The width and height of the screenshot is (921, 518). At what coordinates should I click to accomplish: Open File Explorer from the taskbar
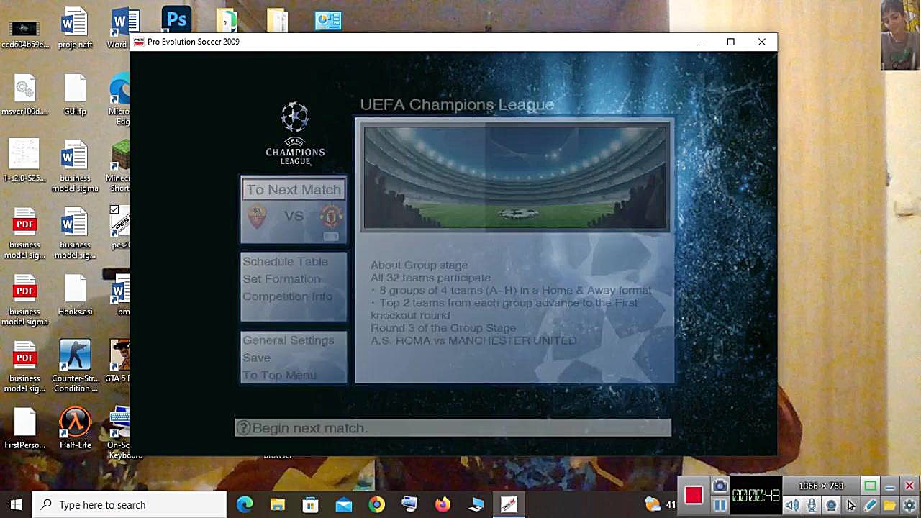click(278, 504)
